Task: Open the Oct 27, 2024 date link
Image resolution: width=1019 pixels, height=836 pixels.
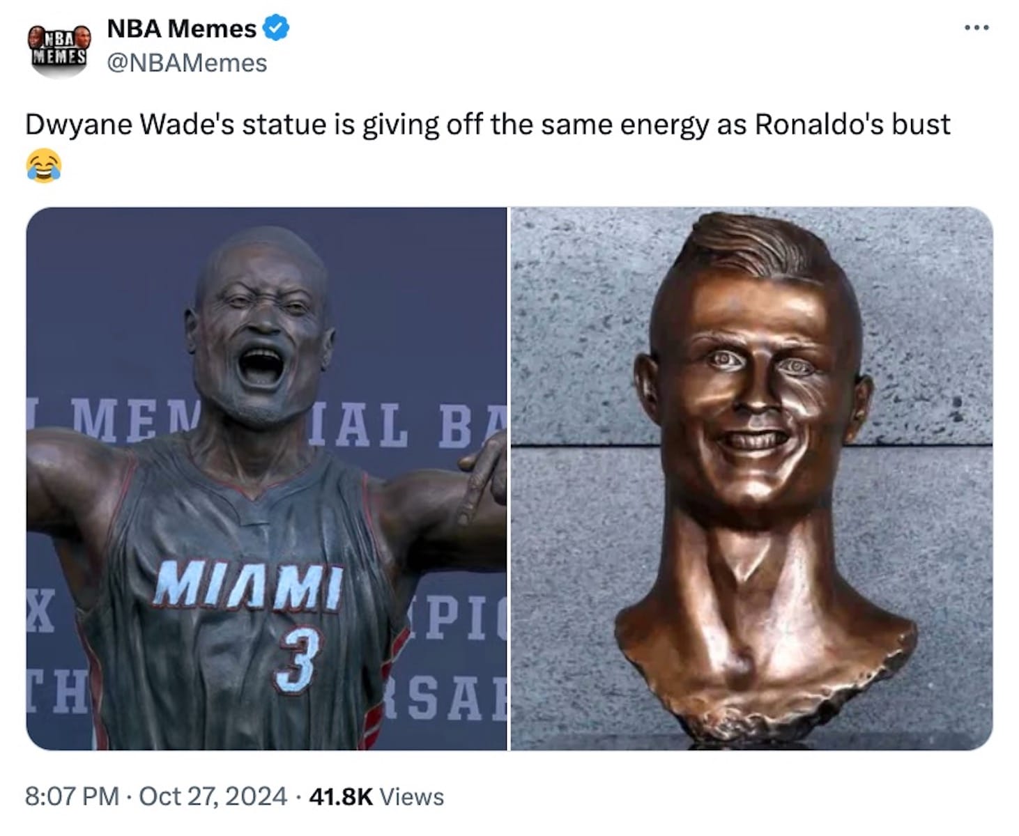Action: 213,796
